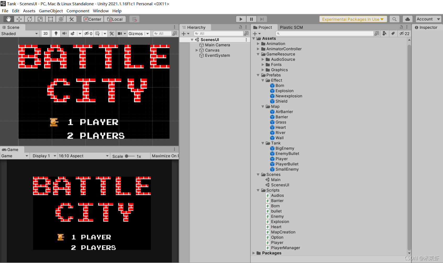Toggle pivot mode Center button
Image resolution: width=443 pixels, height=263 pixels.
click(x=92, y=19)
